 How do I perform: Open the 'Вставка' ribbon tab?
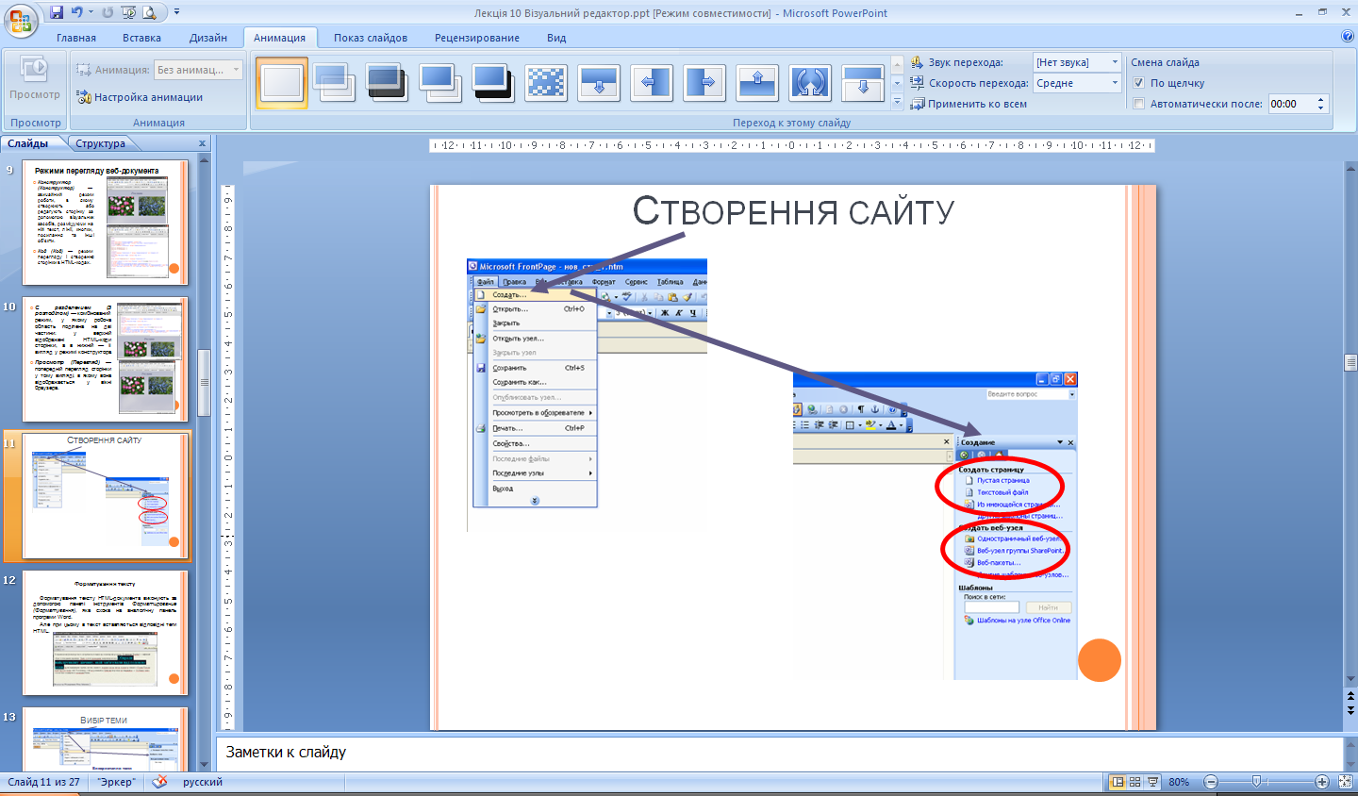point(141,38)
